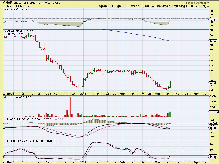Click the CHAP ticker symbol in header

tap(8, 3)
